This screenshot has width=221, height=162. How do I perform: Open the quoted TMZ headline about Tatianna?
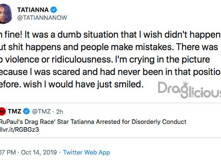[93, 122]
